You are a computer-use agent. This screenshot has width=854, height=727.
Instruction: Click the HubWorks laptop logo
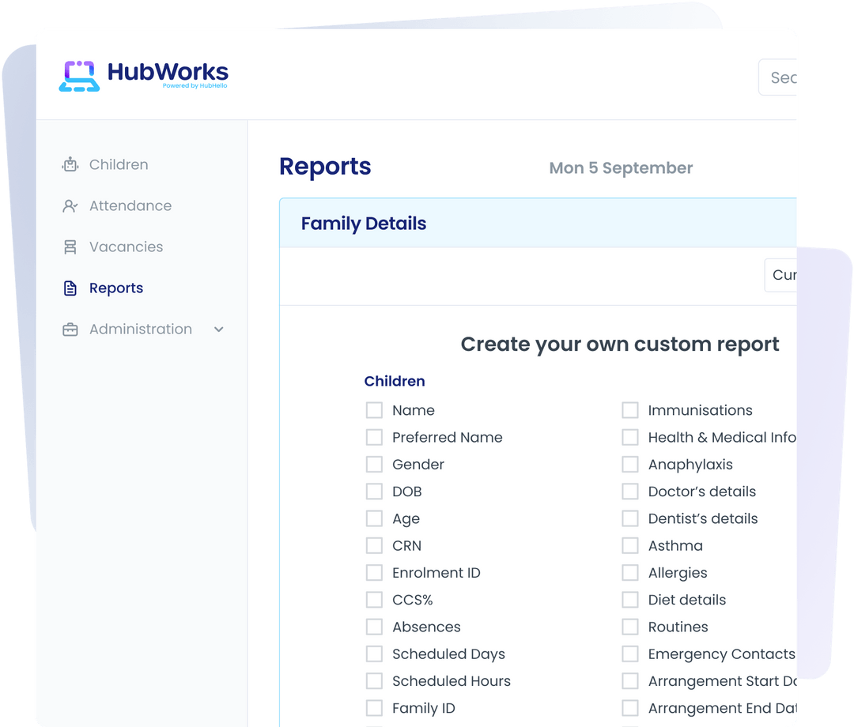click(79, 76)
